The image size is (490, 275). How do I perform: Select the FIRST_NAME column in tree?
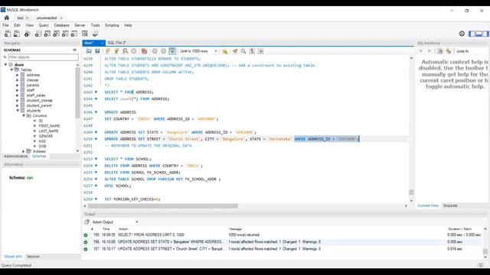coord(49,125)
